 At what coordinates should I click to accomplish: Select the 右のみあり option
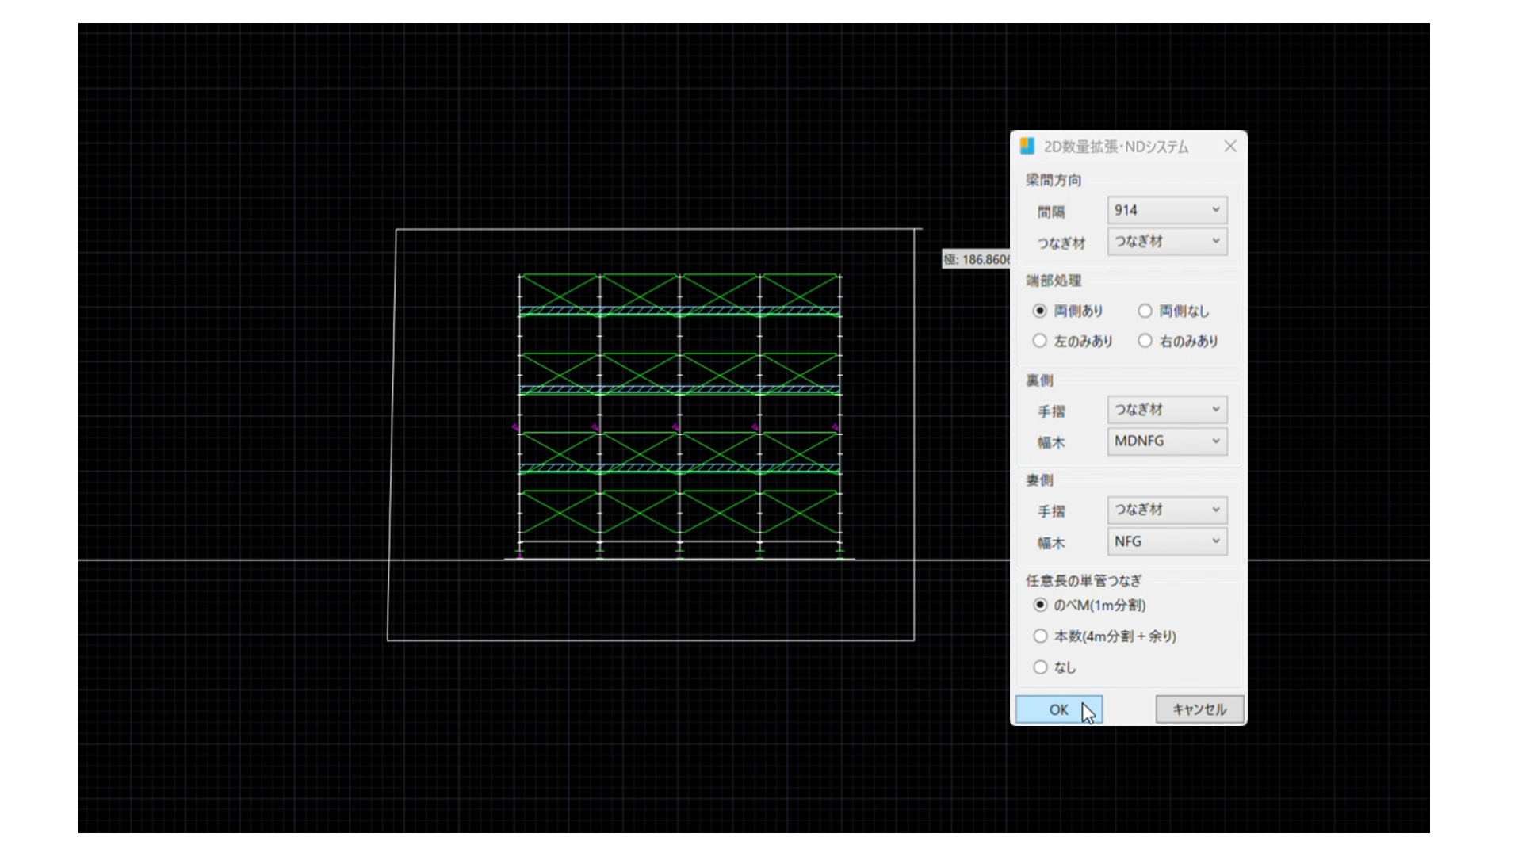[1145, 341]
